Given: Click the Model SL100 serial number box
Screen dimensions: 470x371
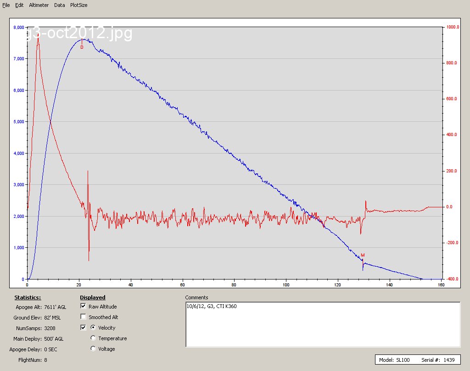Looking at the screenshot, I should (x=417, y=360).
